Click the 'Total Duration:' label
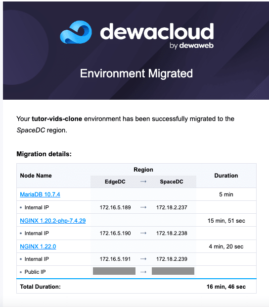The image size is (269, 307). pyautogui.click(x=41, y=287)
